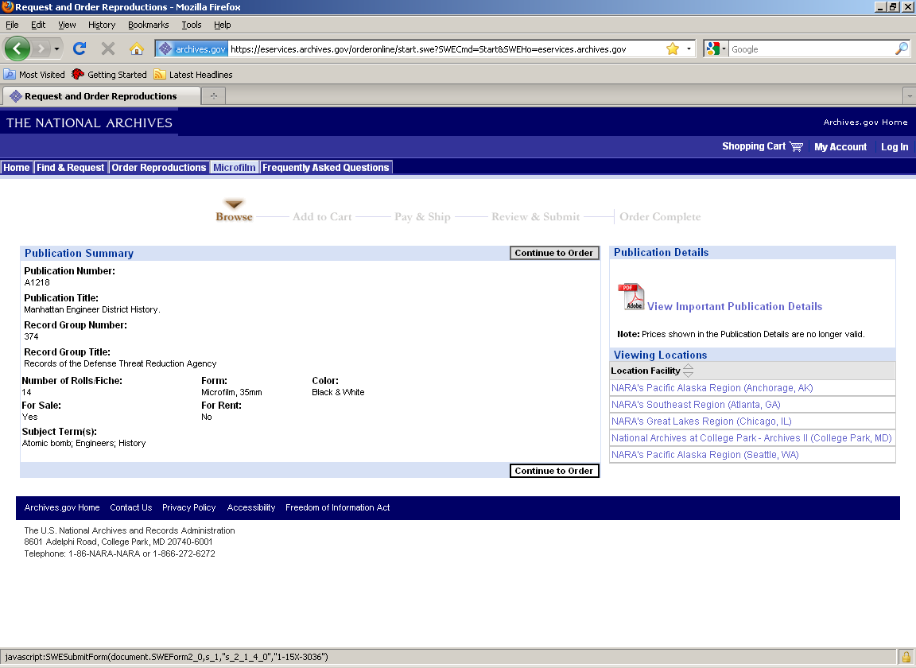Click the Browse step arrow marker
Screen dimensions: 916x668
[235, 204]
